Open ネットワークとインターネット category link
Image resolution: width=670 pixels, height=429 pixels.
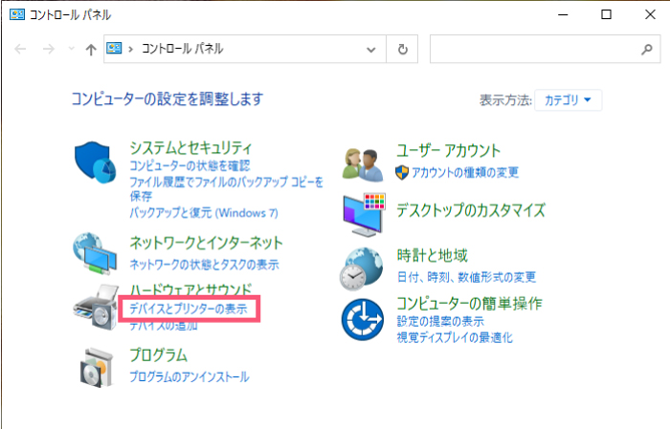pos(206,243)
